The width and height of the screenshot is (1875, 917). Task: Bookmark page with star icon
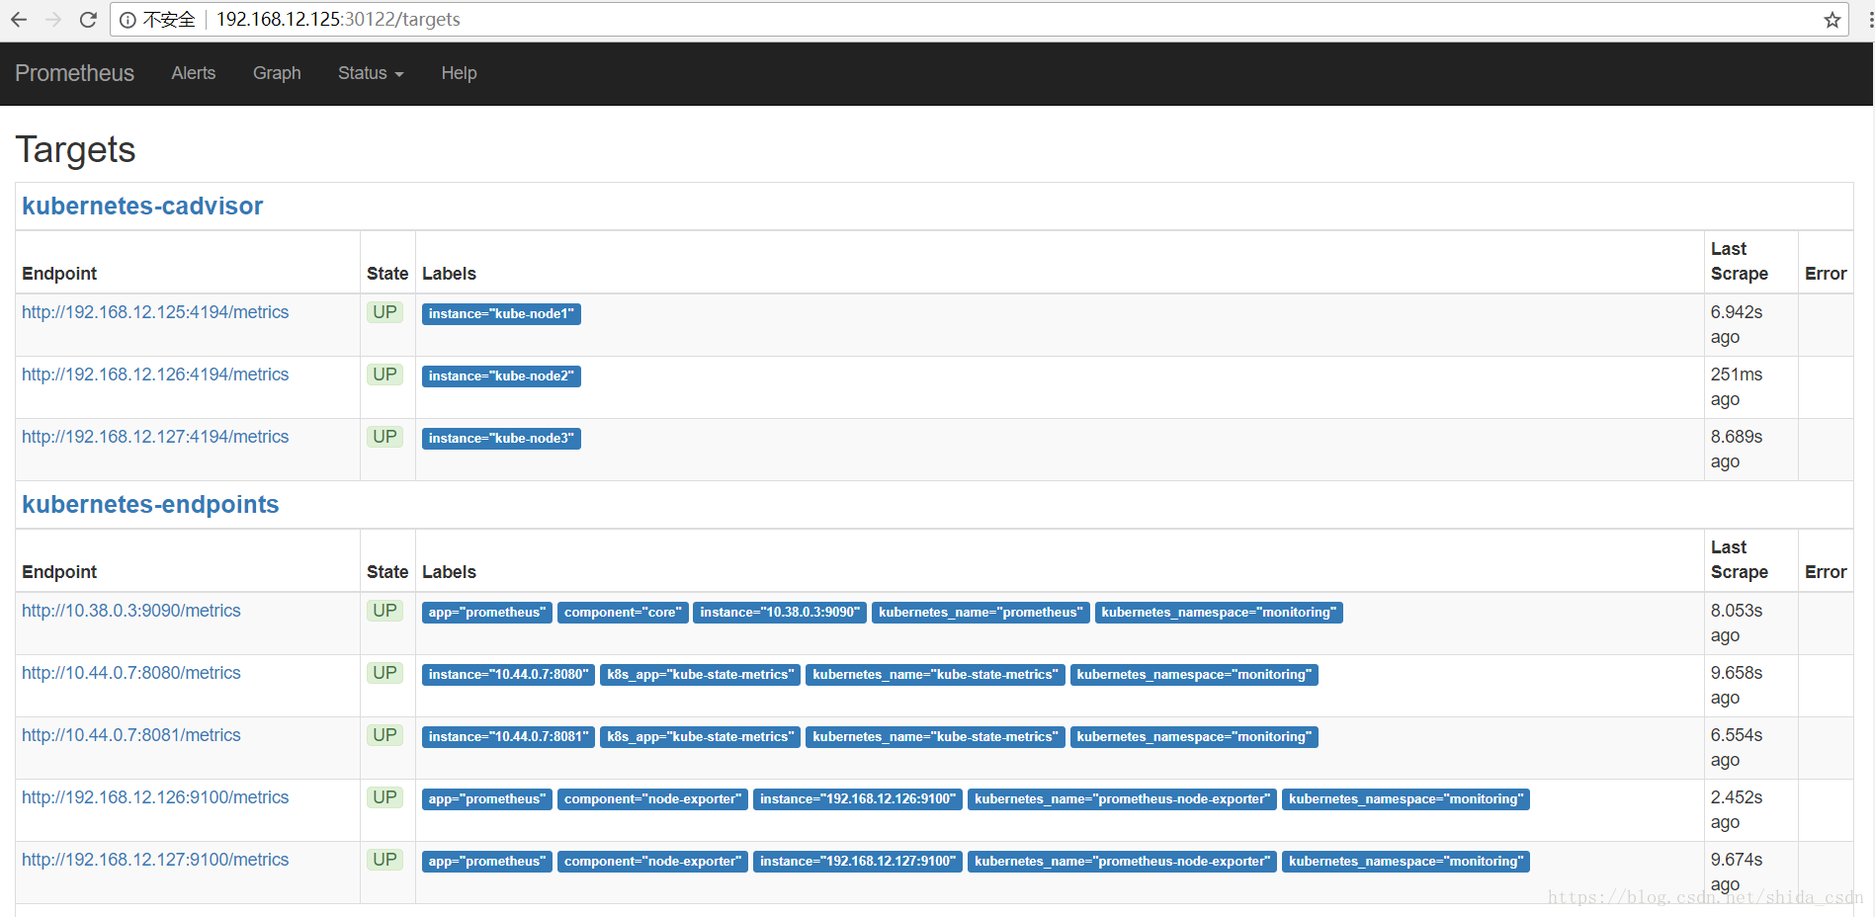pos(1832,20)
